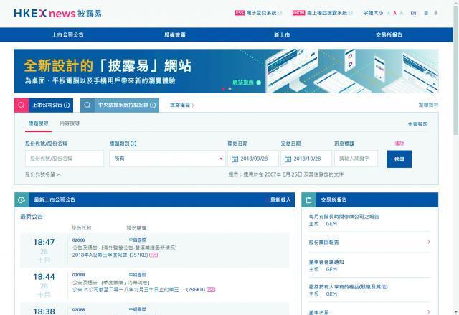Click the search icon beside 中央結算系統持股紀錄
The height and width of the screenshot is (315, 459).
click(87, 105)
